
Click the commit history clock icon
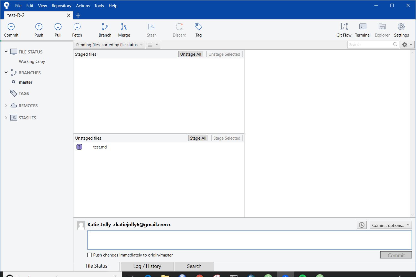click(362, 225)
